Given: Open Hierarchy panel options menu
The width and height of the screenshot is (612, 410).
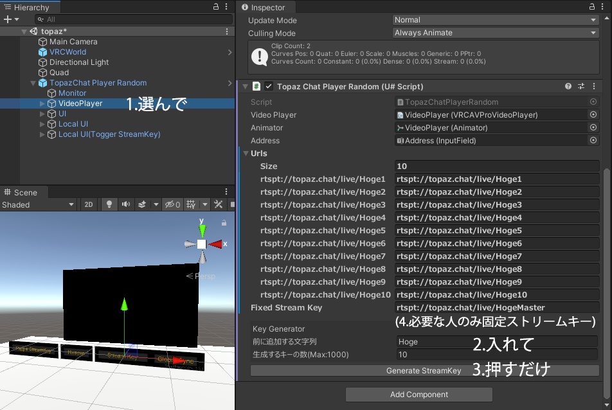Looking at the screenshot, I should (226, 6).
